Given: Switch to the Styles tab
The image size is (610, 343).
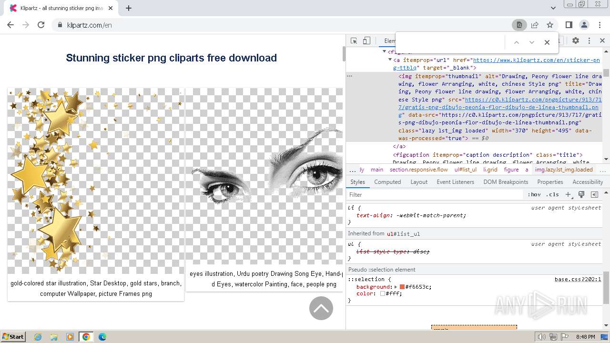Looking at the screenshot, I should coord(357,182).
